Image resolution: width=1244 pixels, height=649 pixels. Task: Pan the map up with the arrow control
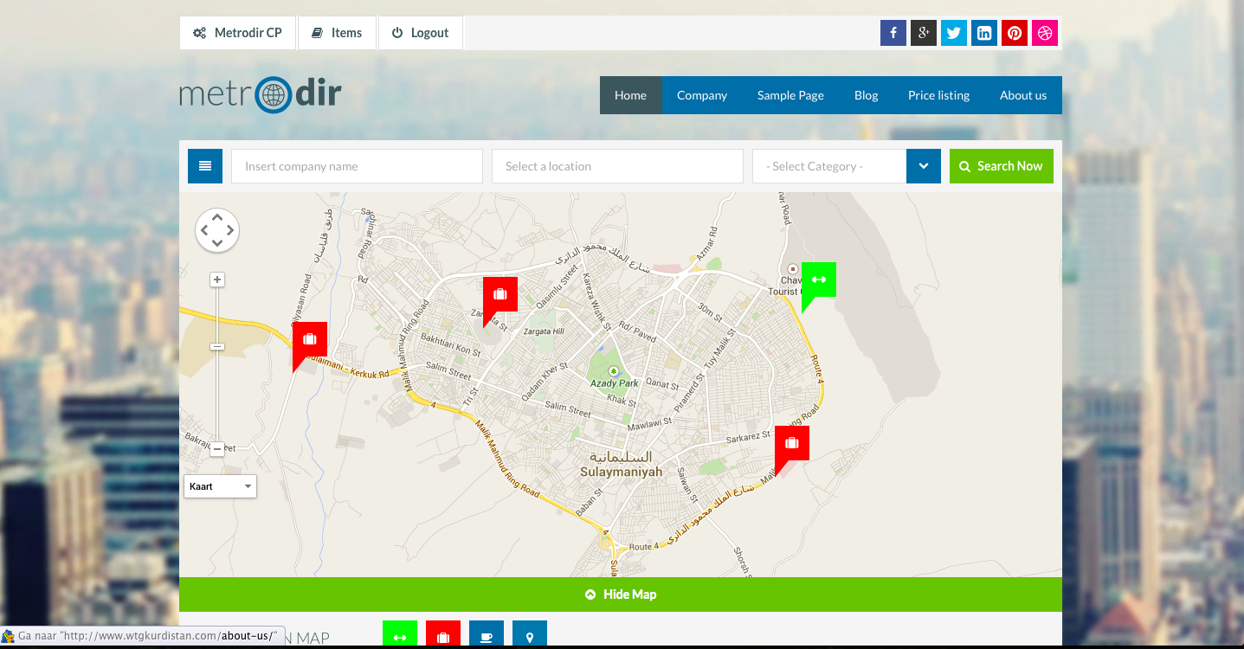217,217
